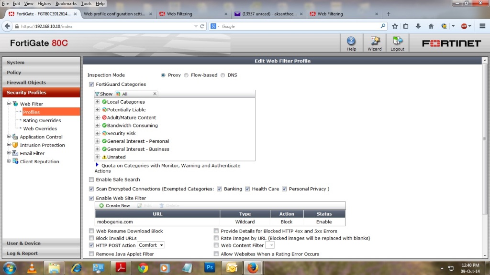This screenshot has height=275, width=490.
Task: Open System section in sidebar
Action: click(x=41, y=63)
